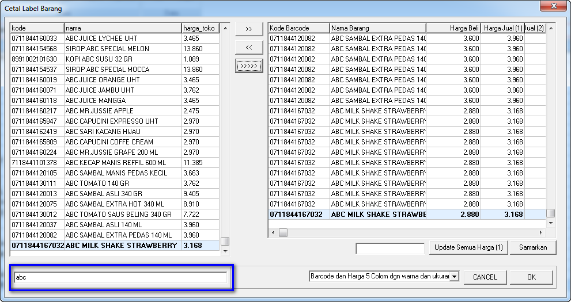Select row SIROP ABC SPECIAL MELON
The width and height of the screenshot is (571, 302).
point(115,49)
